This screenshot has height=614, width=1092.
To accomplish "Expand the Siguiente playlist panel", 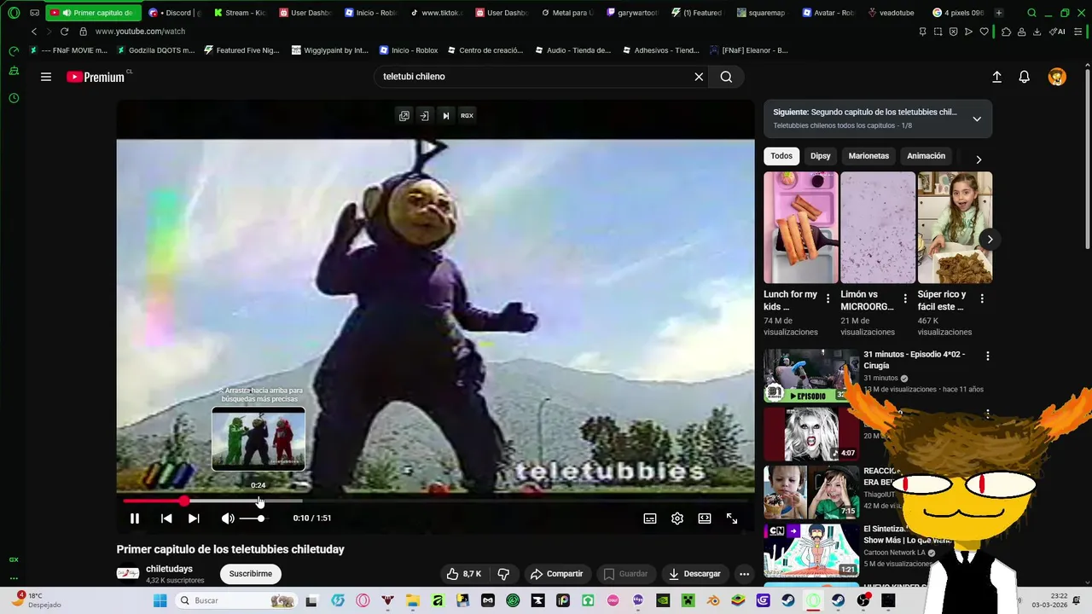I will tap(977, 119).
